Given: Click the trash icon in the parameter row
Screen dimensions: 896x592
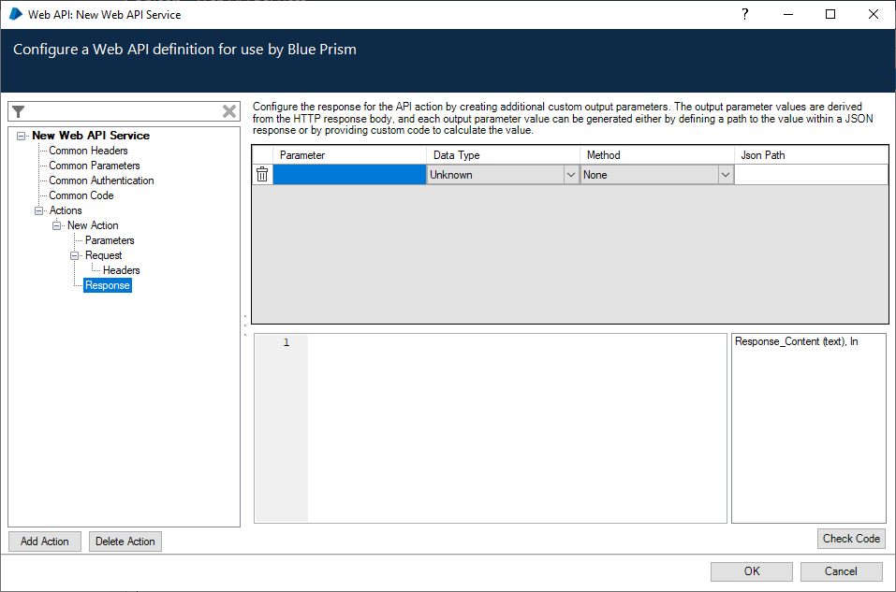Looking at the screenshot, I should tap(262, 174).
